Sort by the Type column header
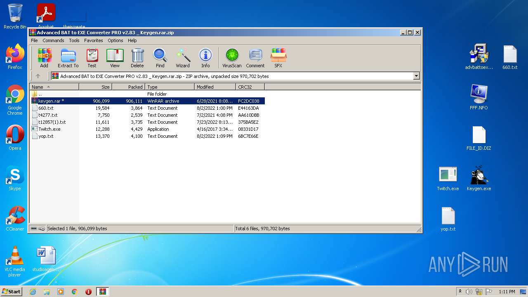 [x=170, y=87]
